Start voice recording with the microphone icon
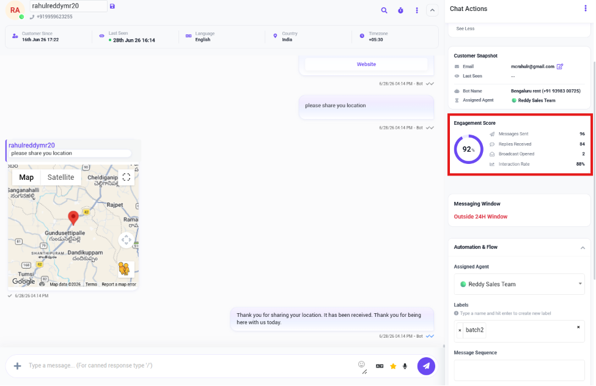This screenshot has height=386, width=596. (x=405, y=366)
